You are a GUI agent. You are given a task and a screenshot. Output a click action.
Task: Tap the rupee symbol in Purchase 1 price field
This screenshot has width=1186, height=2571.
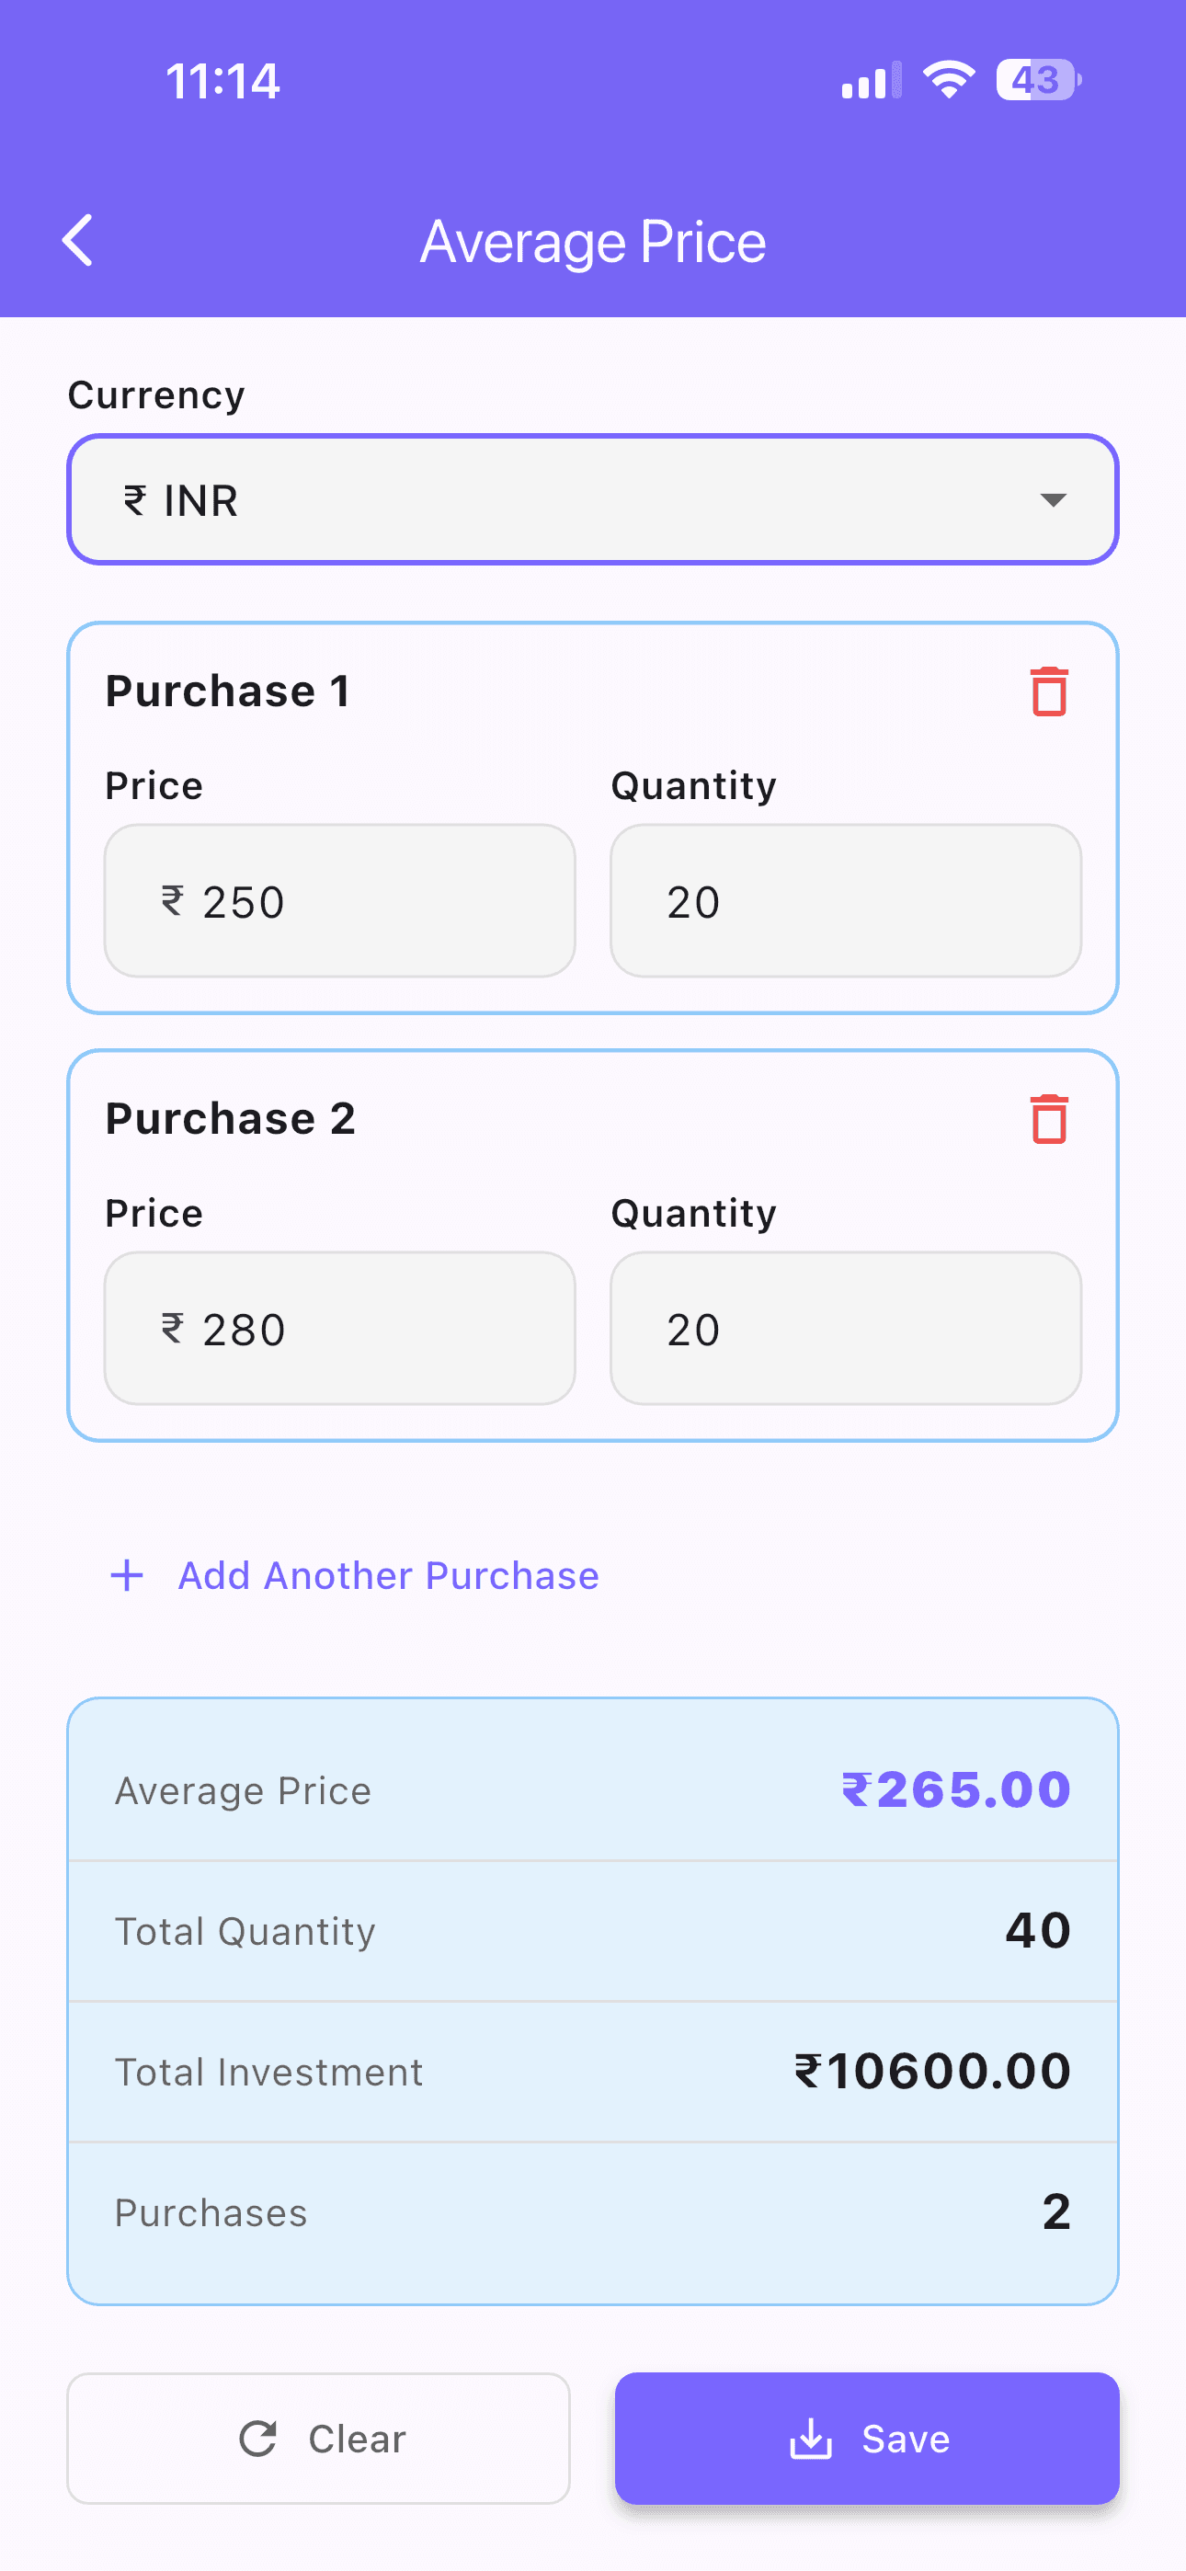[172, 901]
